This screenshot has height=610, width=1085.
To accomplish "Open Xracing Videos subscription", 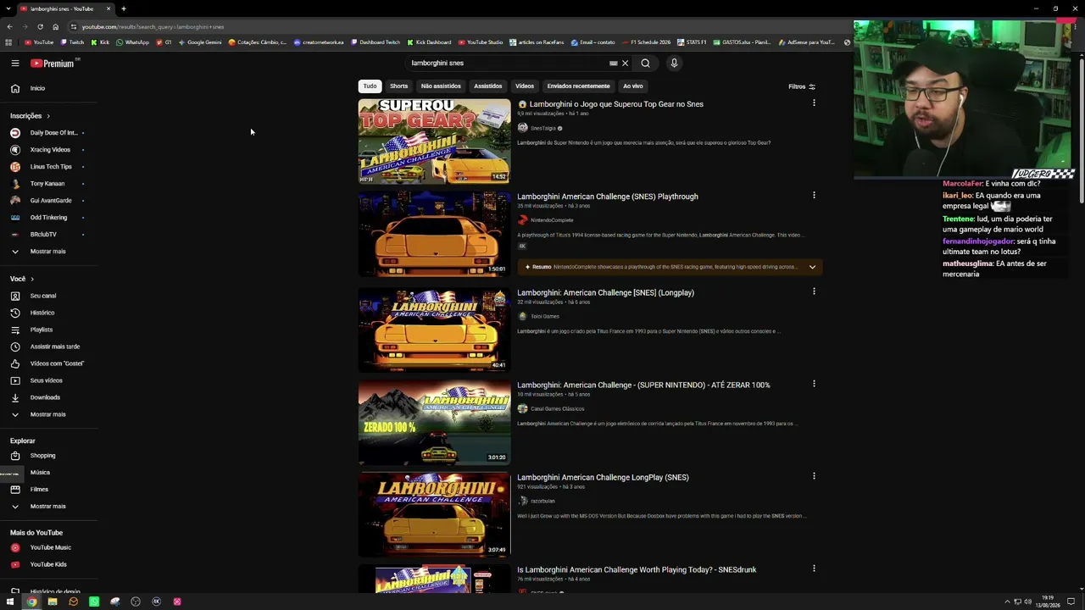I will (x=50, y=150).
